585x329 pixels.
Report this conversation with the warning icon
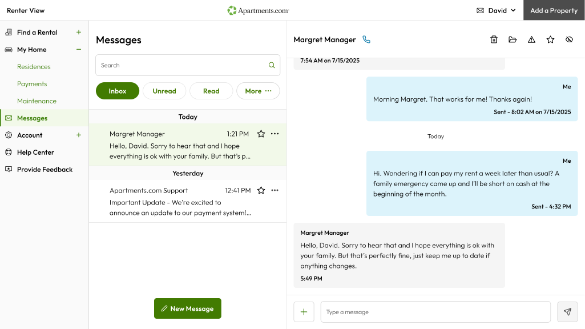point(531,39)
